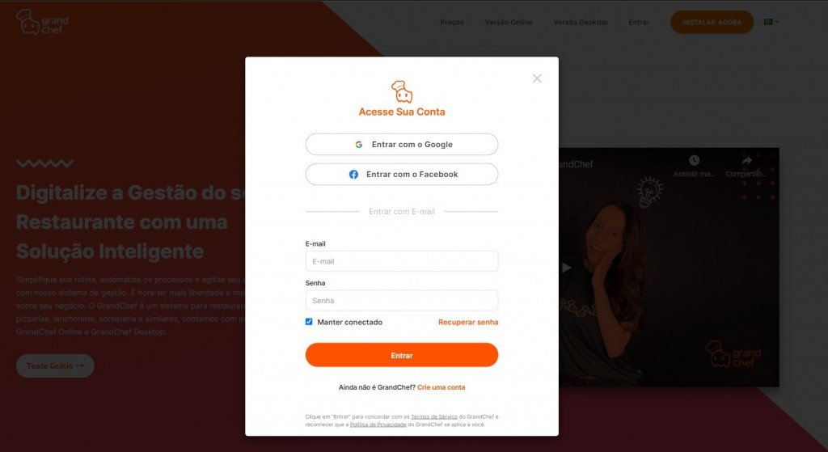
Task: Select Preços in the navigation menu
Action: click(452, 22)
